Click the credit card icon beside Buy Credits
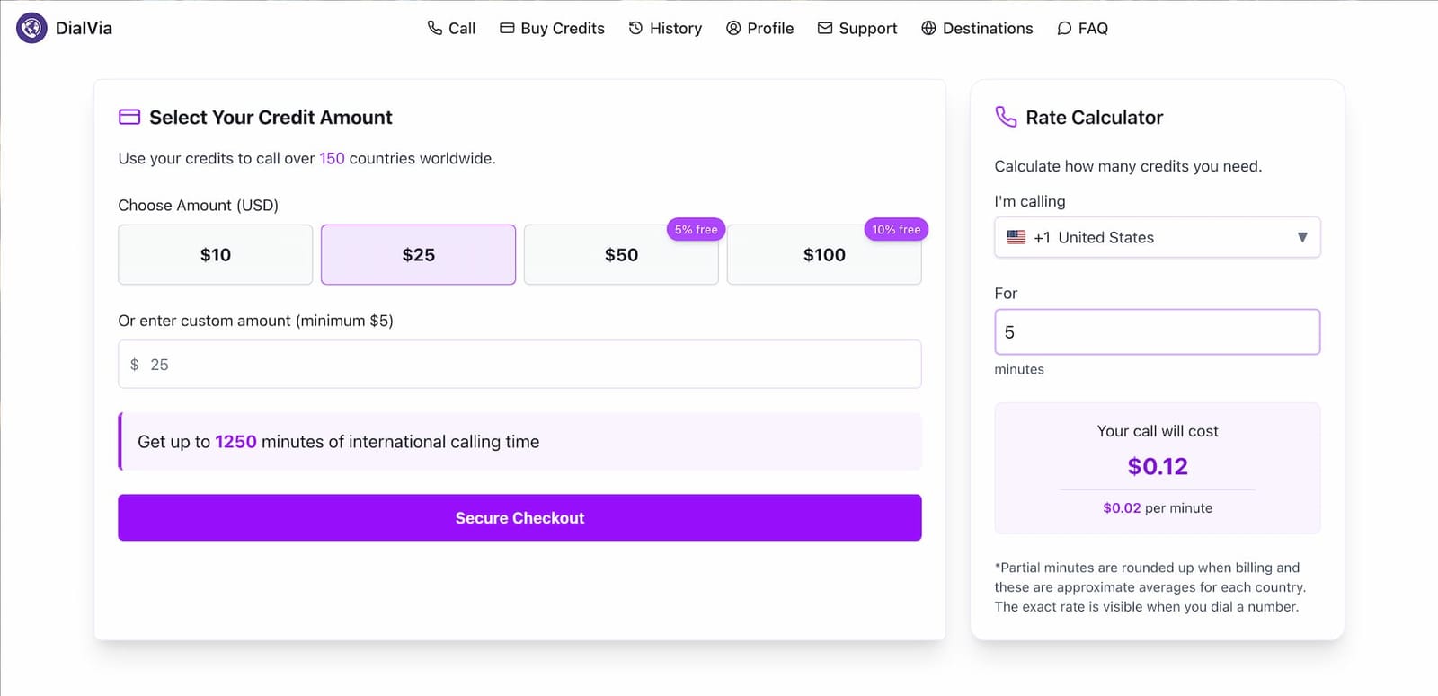The height and width of the screenshot is (696, 1438). pyautogui.click(x=507, y=28)
